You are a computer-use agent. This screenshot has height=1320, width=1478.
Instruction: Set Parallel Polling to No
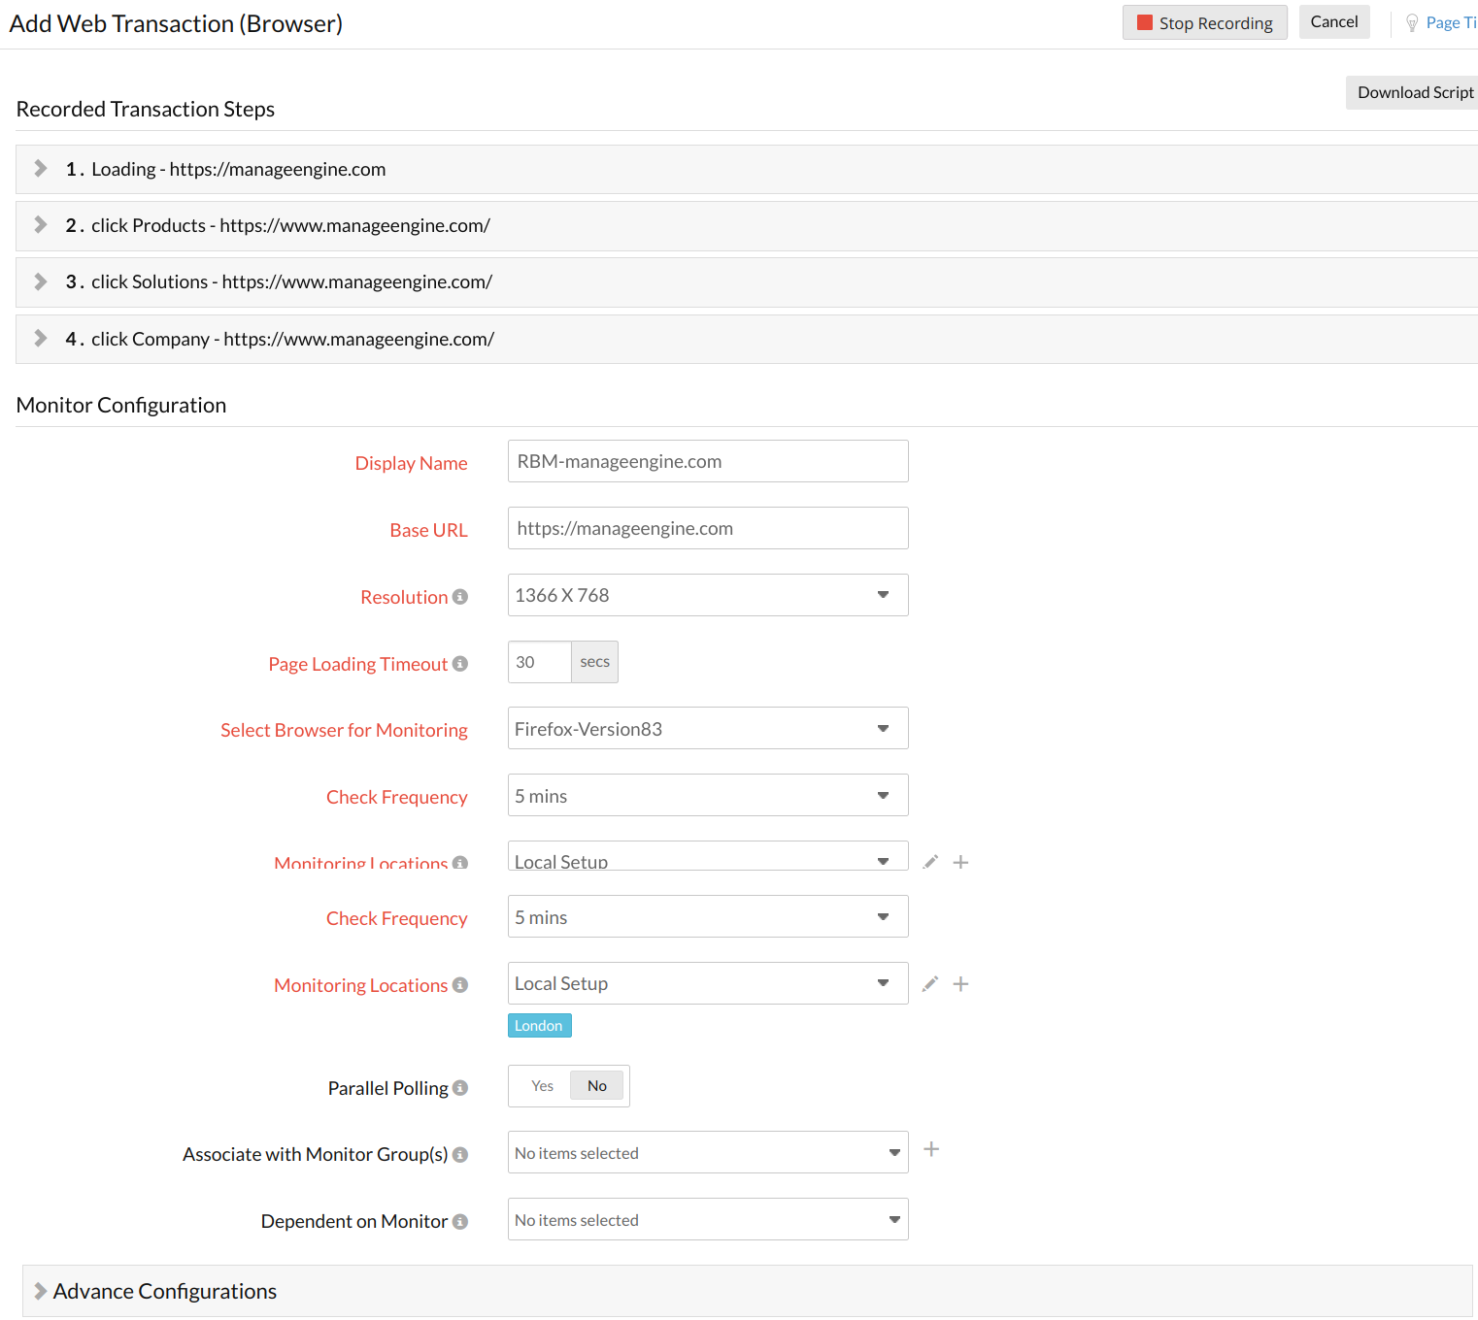point(596,1085)
